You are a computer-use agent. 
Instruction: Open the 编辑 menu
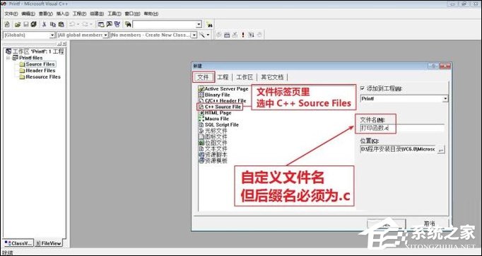tap(28, 13)
